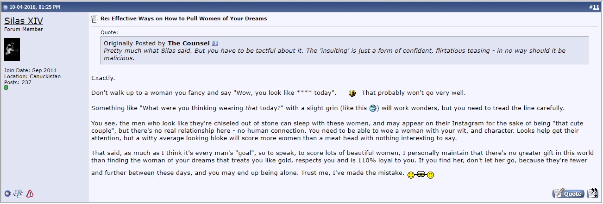Toggle multi-quote for this post

click(593, 193)
